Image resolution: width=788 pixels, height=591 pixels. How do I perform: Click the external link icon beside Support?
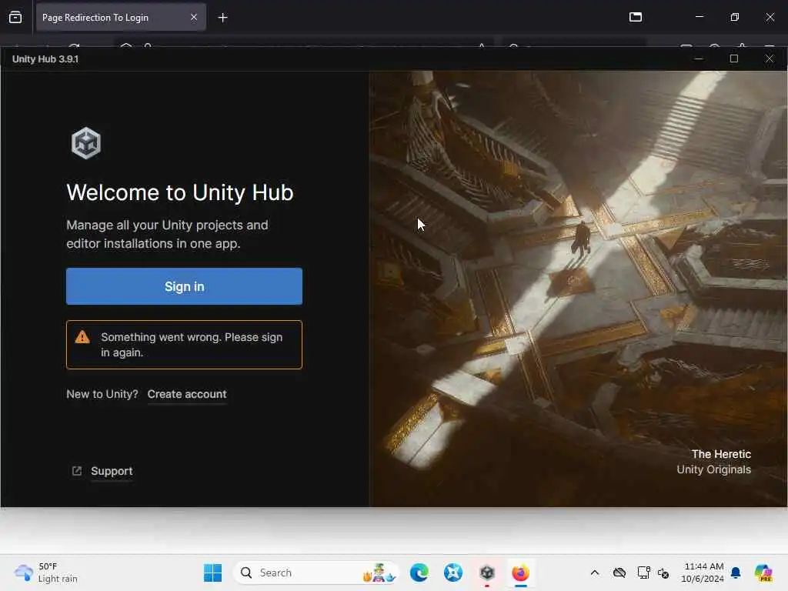coord(77,471)
